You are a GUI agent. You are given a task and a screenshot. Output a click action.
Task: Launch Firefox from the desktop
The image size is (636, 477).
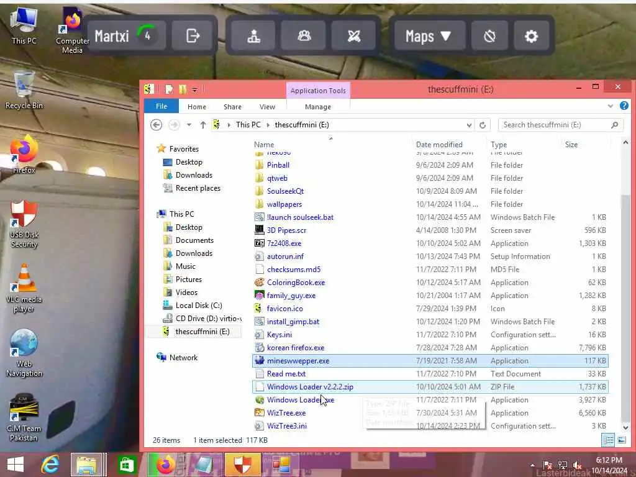pos(24,154)
